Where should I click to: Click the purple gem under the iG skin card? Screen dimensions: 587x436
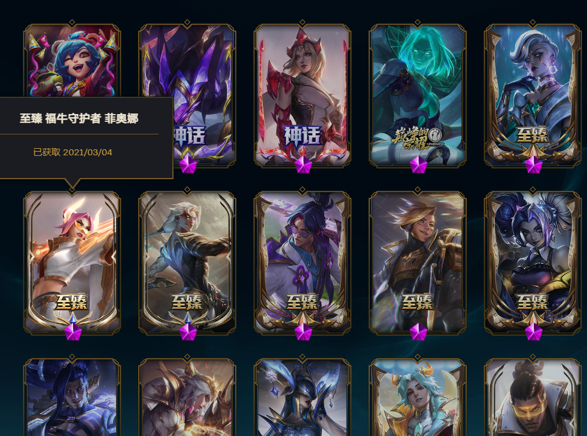pyautogui.click(x=418, y=164)
